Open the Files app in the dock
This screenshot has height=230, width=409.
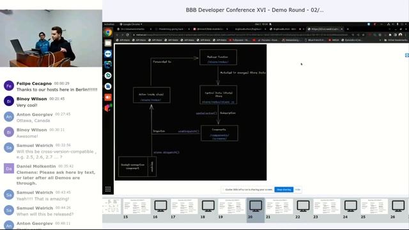[108, 43]
